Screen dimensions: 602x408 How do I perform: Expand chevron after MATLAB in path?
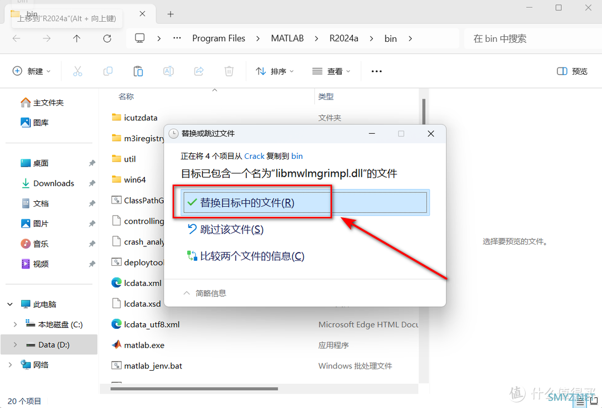click(317, 38)
